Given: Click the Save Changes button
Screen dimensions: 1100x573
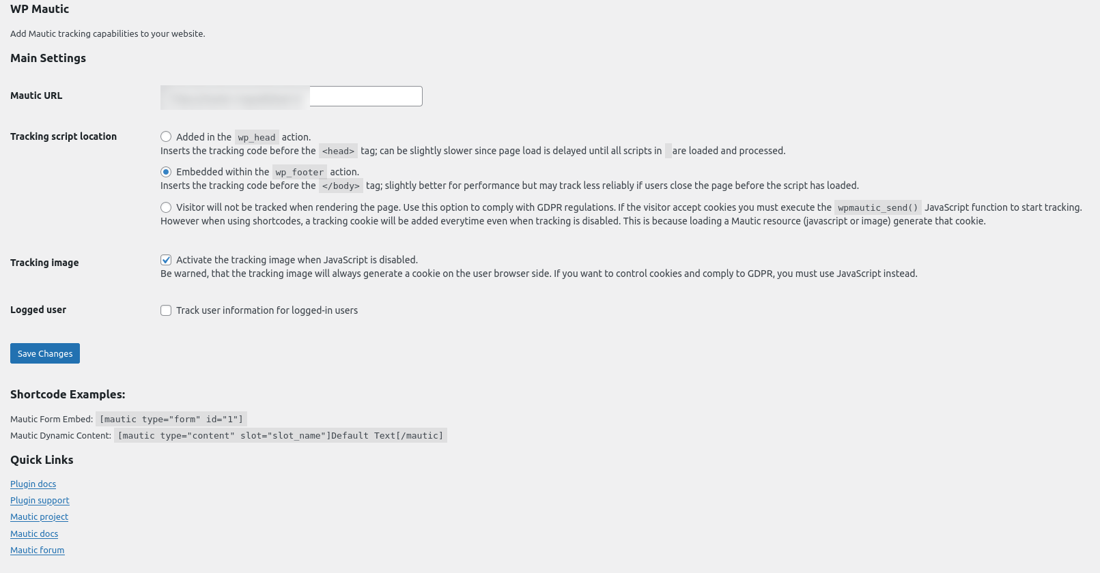Looking at the screenshot, I should click(44, 353).
